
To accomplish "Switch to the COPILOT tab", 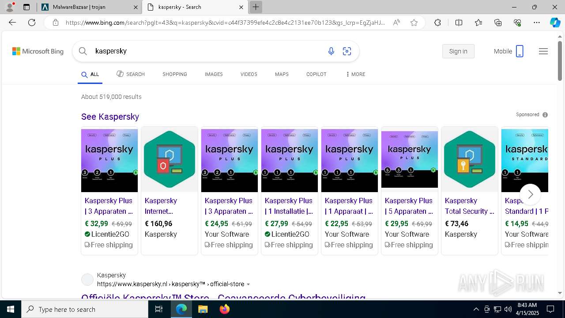I will coord(316,74).
